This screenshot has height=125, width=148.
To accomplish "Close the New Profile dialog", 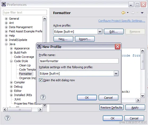I will pos(117,46).
